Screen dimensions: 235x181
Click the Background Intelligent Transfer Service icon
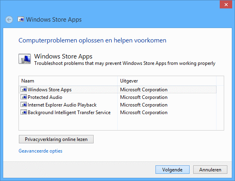[24, 112]
